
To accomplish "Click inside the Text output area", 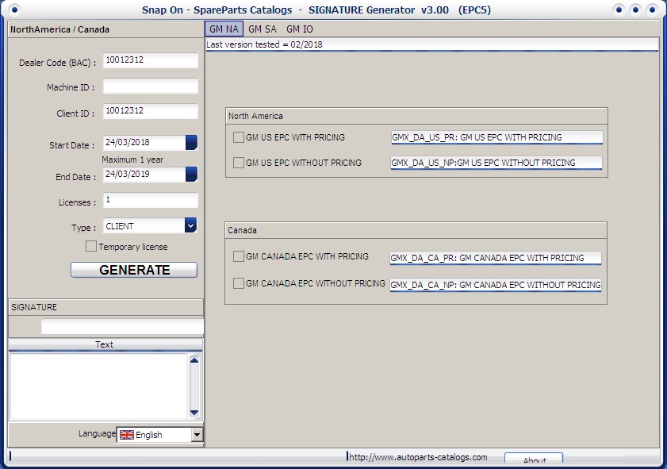I will coord(98,386).
